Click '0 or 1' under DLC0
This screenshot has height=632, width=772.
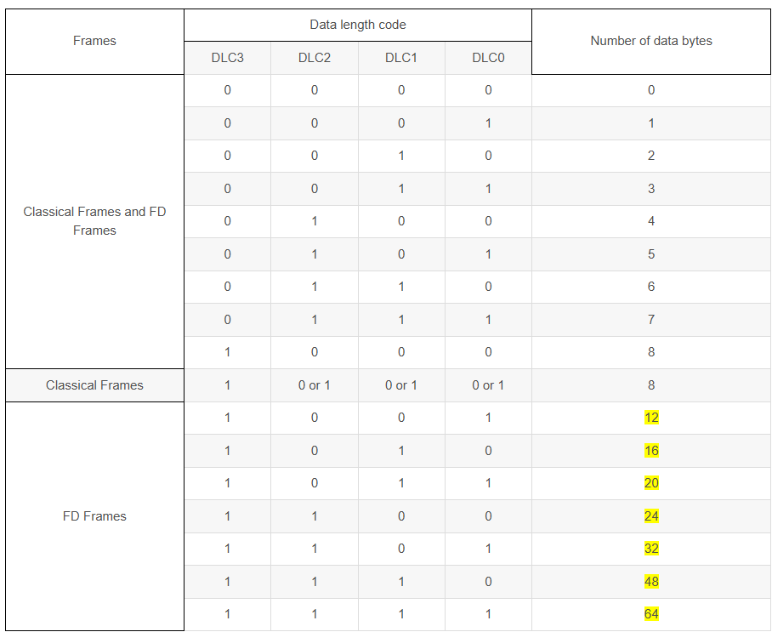pyautogui.click(x=488, y=385)
